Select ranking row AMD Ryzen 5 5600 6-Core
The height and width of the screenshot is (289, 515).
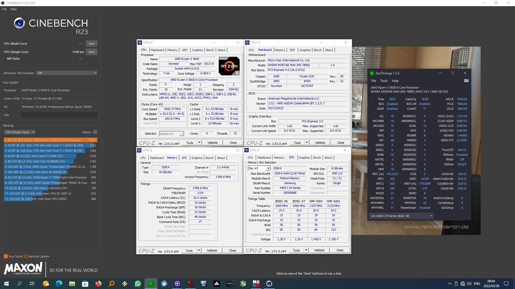pyautogui.click(x=50, y=140)
